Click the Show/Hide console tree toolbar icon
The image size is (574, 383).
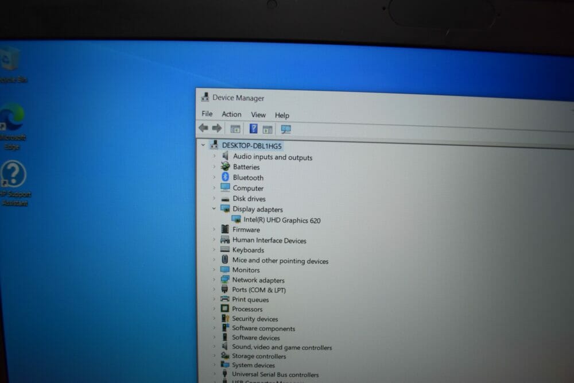[x=235, y=129]
